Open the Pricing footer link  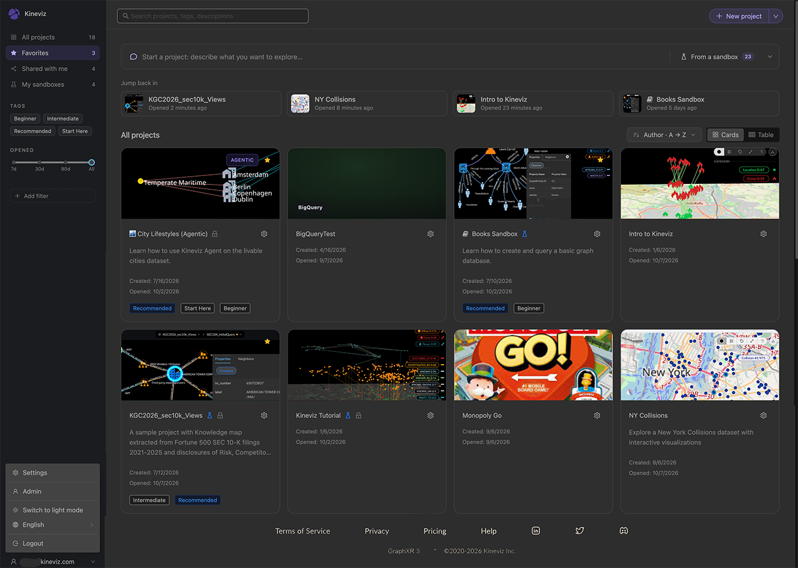coord(435,531)
